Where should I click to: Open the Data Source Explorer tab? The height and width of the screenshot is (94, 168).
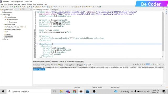[x=66, y=65]
